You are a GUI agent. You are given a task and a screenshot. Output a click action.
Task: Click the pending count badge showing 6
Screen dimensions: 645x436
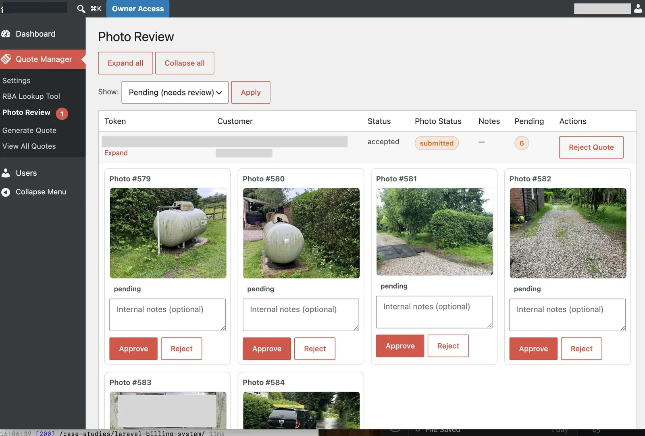point(522,143)
